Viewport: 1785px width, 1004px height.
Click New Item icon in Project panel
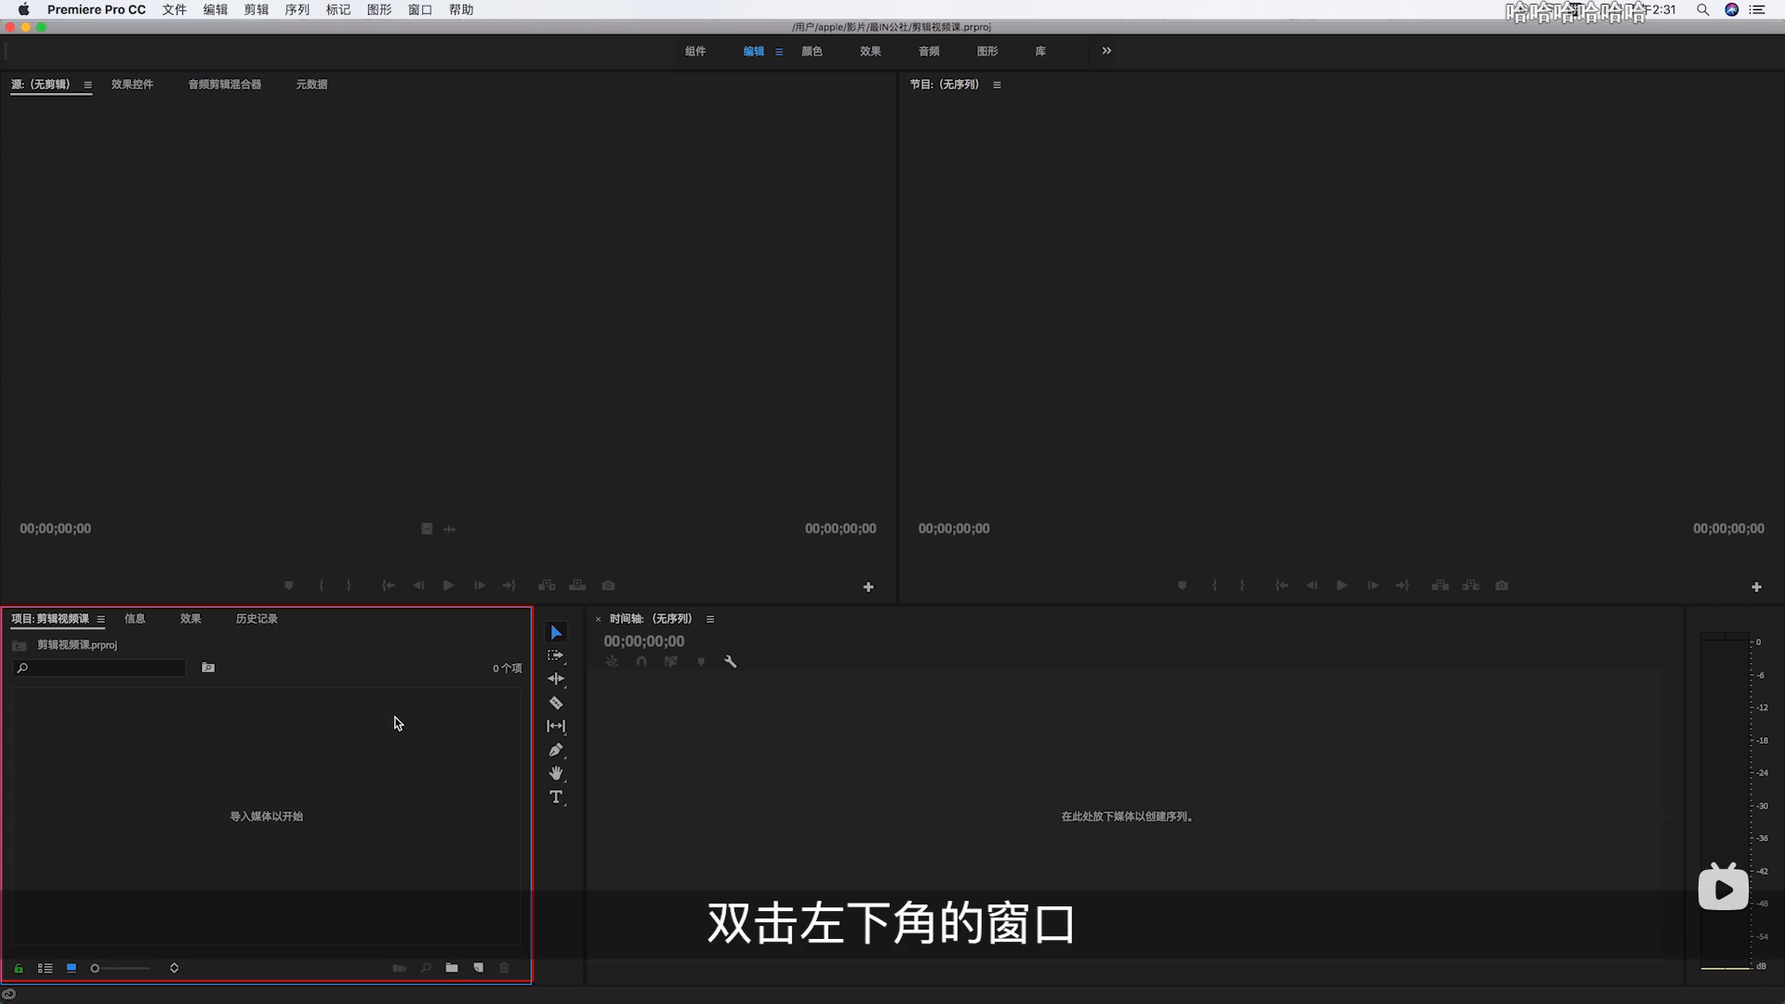(479, 968)
